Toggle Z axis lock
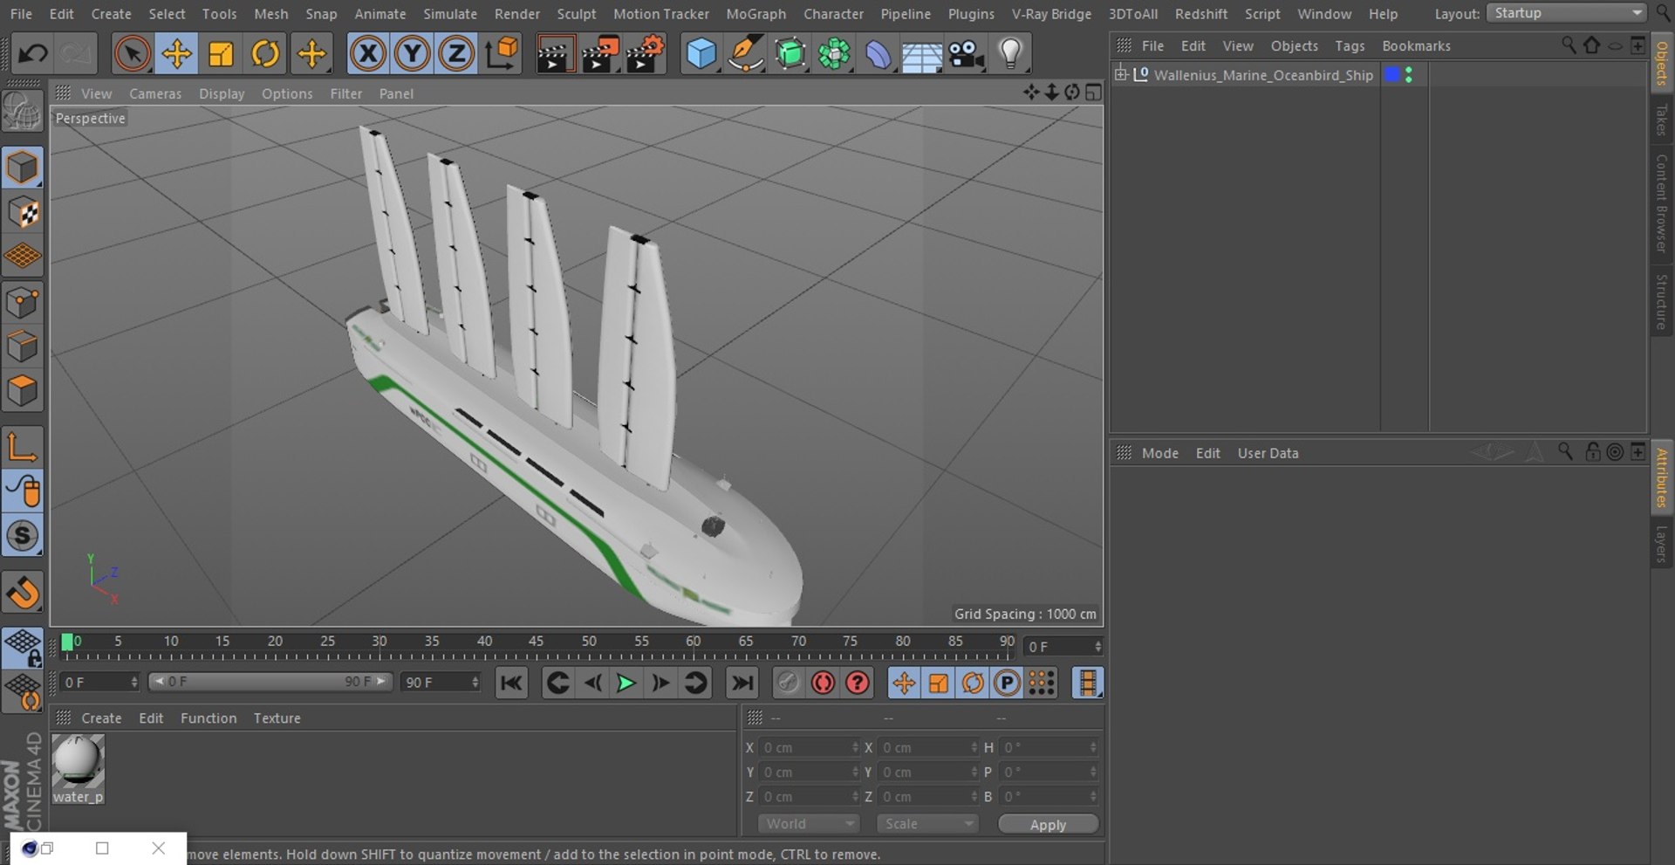1675x865 pixels. [x=456, y=54]
